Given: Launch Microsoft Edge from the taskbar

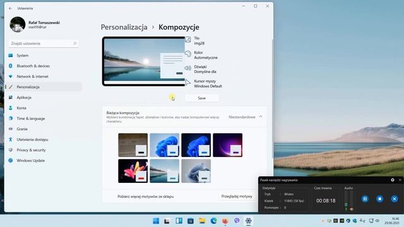Looking at the screenshot, I should pyautogui.click(x=213, y=221).
